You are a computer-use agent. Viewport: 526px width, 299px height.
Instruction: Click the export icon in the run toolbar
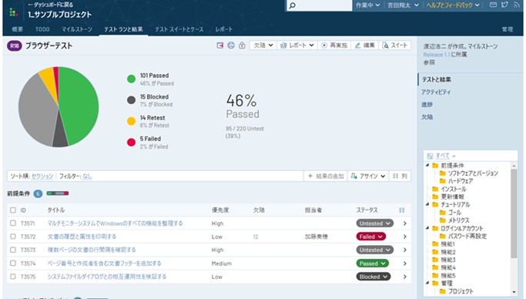[x=220, y=45]
